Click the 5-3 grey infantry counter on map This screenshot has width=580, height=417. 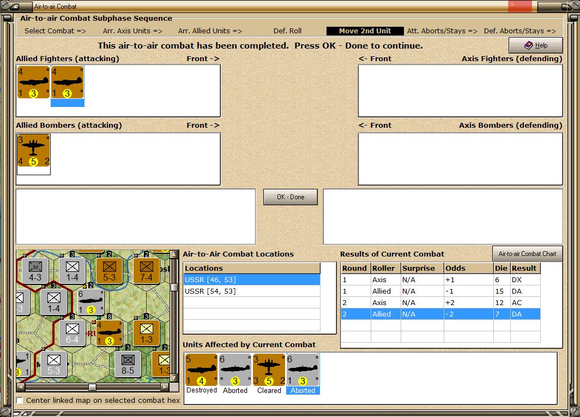(x=53, y=365)
